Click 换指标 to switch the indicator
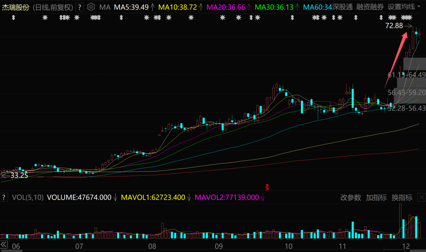Screen dimensions: 426x252 tap(402, 198)
